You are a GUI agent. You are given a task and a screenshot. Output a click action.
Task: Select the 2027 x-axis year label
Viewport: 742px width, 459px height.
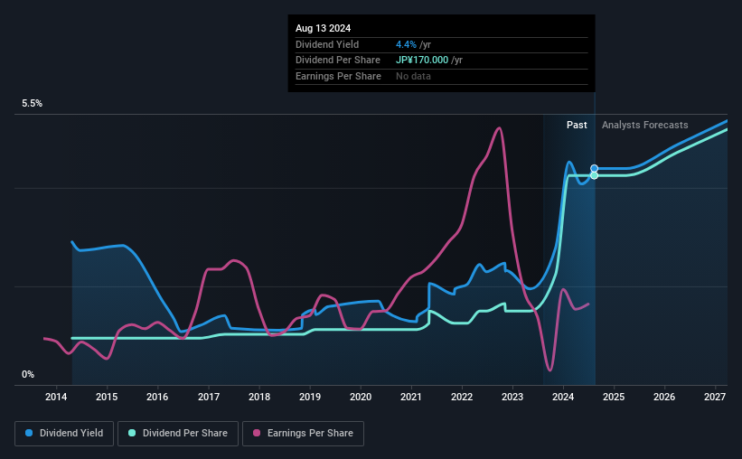(715, 397)
